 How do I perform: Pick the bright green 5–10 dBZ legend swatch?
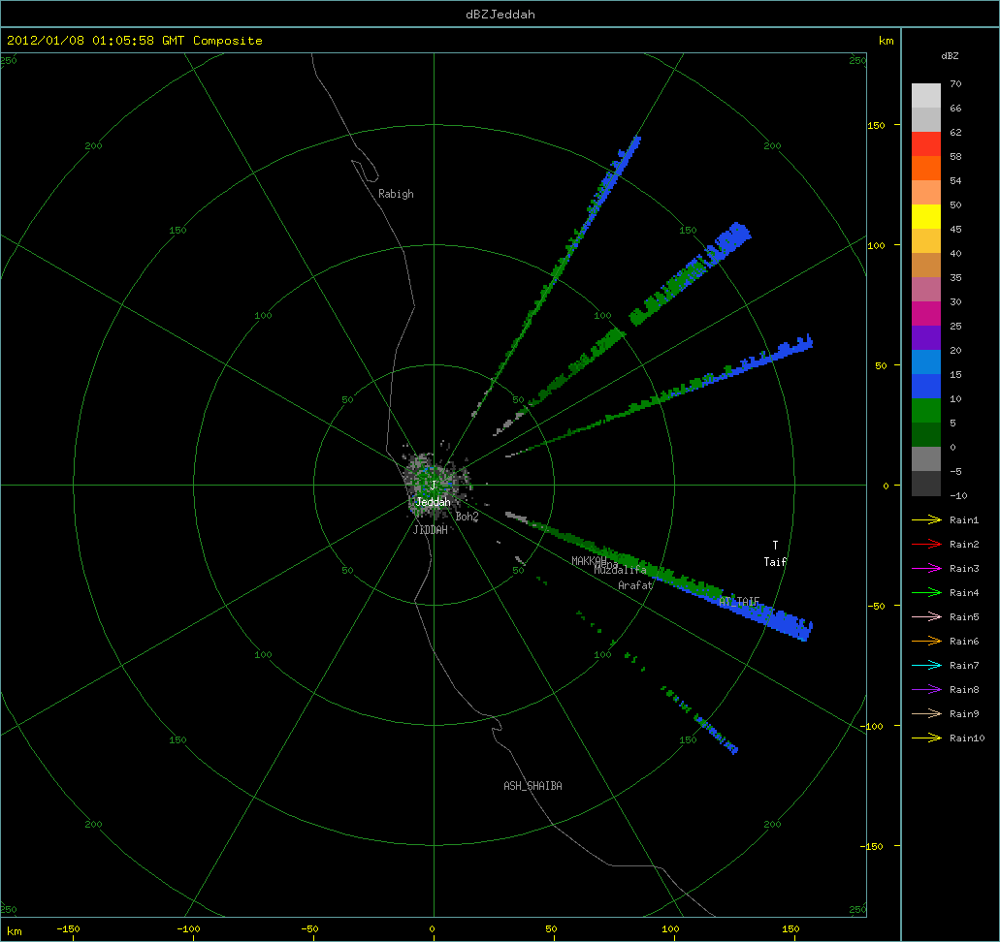[x=926, y=411]
